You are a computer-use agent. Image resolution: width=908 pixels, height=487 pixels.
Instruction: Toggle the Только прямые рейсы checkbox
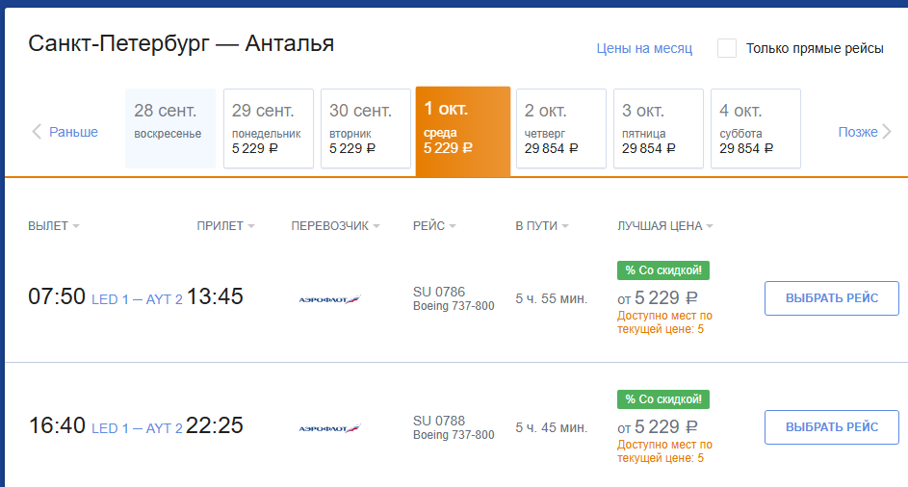(727, 48)
